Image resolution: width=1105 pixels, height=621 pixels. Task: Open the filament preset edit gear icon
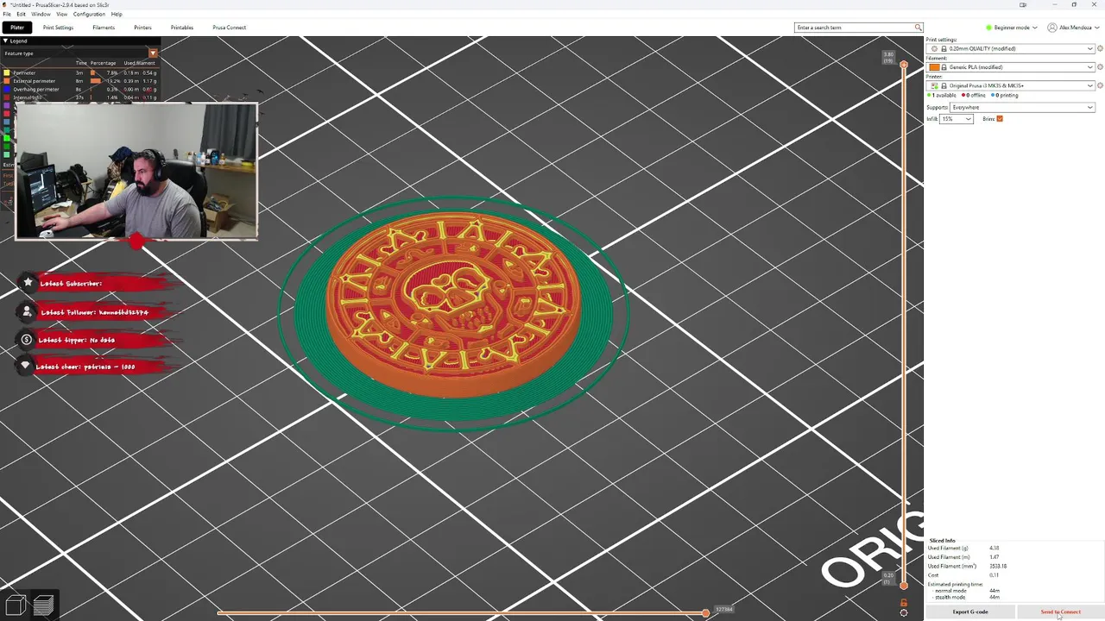pyautogui.click(x=1100, y=67)
